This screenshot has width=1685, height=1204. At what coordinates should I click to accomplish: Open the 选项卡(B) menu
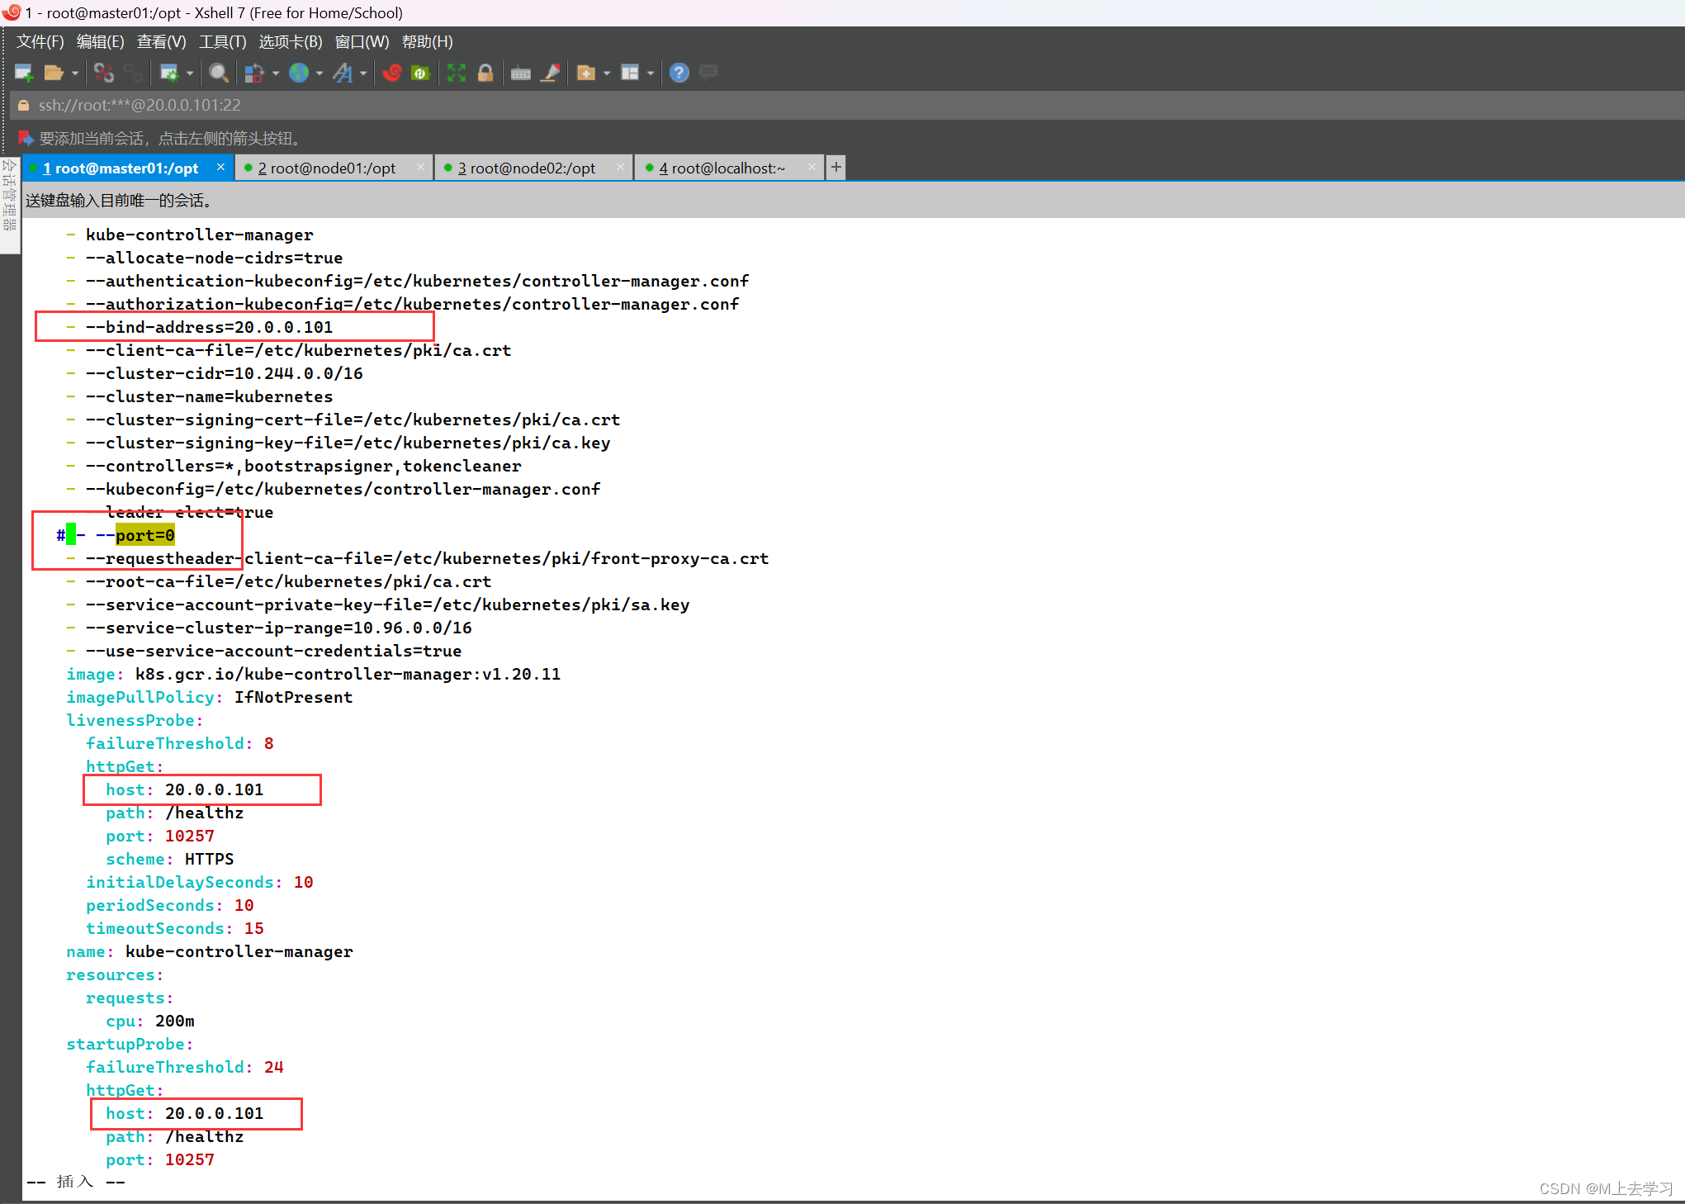pos(291,41)
